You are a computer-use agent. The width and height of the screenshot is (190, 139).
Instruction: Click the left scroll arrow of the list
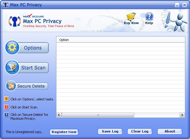59,115
